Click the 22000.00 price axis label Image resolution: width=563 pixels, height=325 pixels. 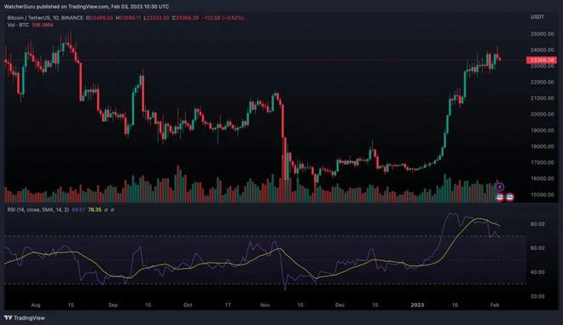click(543, 82)
